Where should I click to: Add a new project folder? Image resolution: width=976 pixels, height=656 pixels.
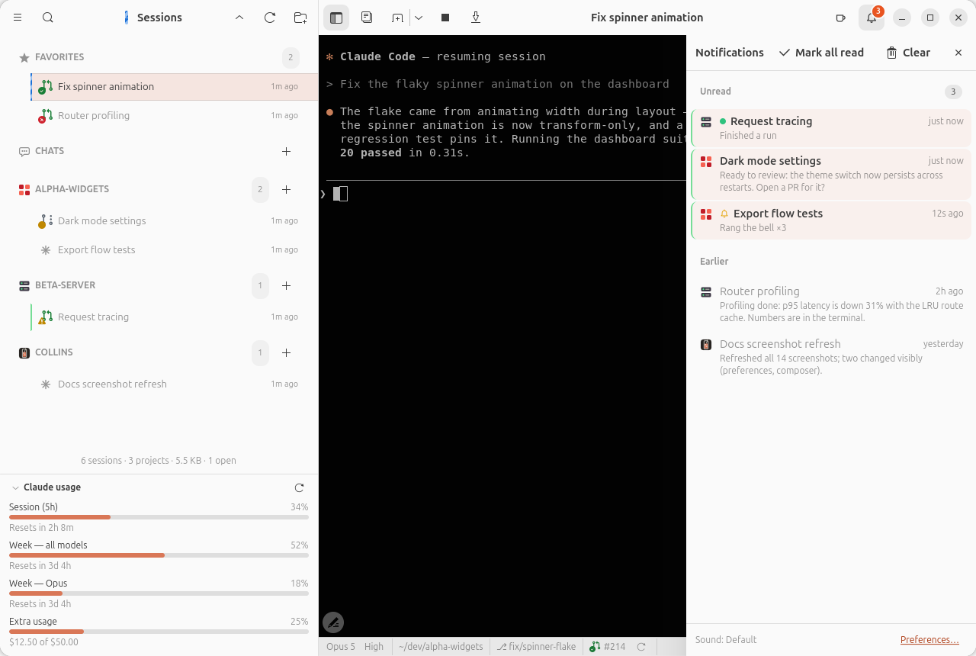pos(300,18)
